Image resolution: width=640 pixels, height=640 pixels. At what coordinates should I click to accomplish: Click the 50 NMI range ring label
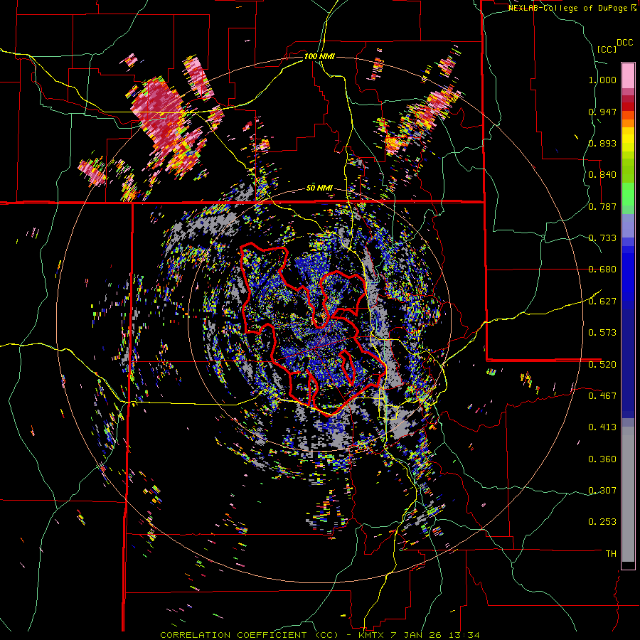pyautogui.click(x=319, y=188)
